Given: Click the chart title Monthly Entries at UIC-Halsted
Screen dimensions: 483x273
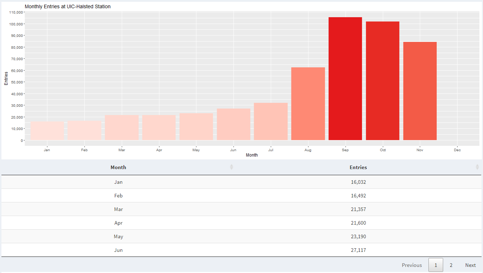Looking at the screenshot, I should 67,6.
